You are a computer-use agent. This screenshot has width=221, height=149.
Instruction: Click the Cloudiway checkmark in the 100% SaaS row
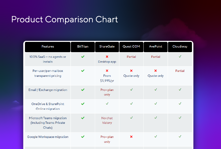(180, 57)
